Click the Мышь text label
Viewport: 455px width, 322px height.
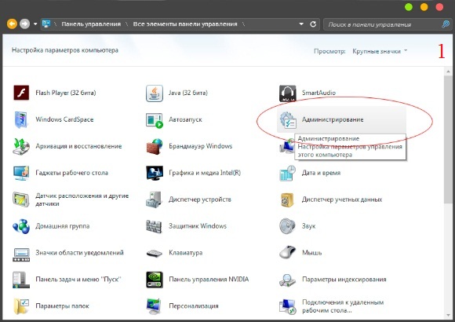click(x=312, y=253)
